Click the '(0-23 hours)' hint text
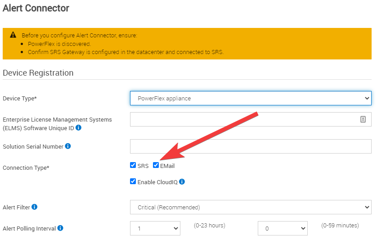Viewport: 377px width, 240px height. 210,226
